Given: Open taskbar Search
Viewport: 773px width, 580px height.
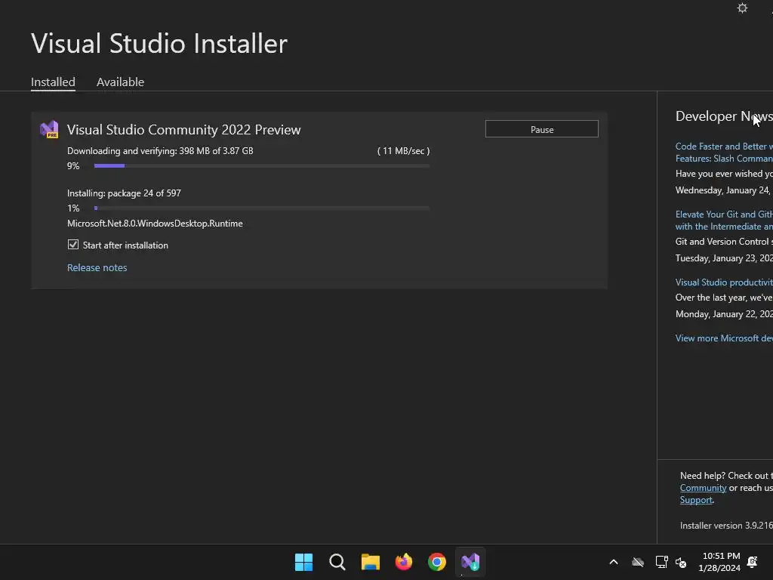Looking at the screenshot, I should click(x=337, y=562).
